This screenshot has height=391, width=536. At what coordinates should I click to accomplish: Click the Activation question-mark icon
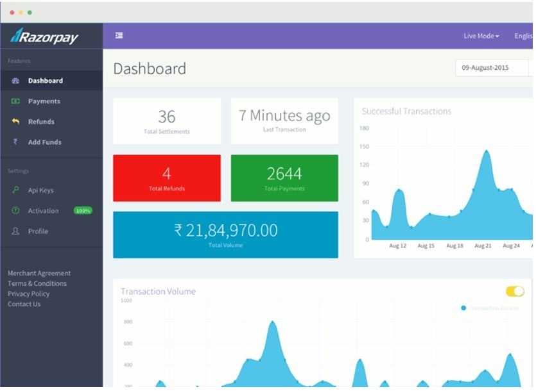(x=15, y=211)
